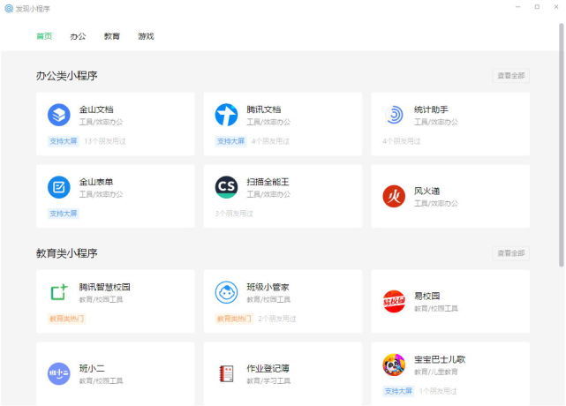This screenshot has height=406, width=566.
Task: Click the vertical scrollbar thumb
Action: [x=562, y=145]
